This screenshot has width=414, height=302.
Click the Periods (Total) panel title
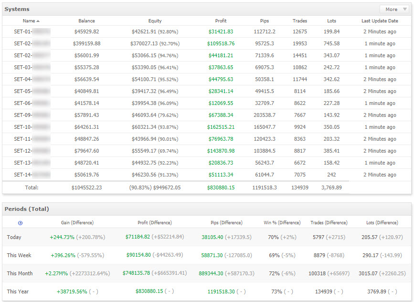coord(27,209)
